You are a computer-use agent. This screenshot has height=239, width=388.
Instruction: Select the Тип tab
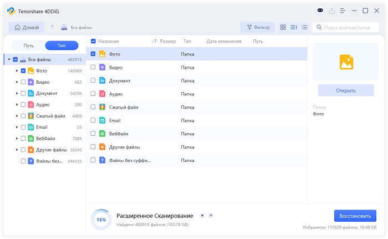coord(62,46)
